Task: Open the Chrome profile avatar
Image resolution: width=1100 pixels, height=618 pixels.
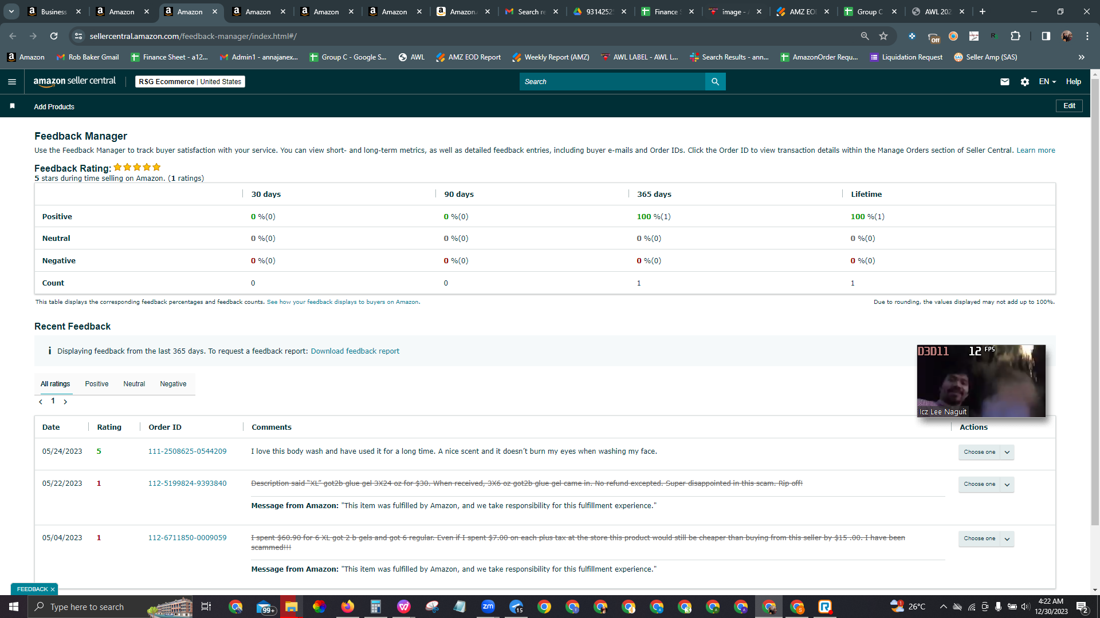Action: (x=1066, y=36)
